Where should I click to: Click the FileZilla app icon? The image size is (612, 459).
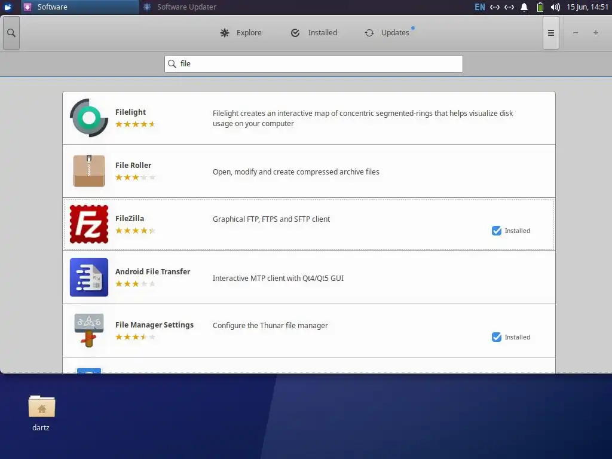point(89,224)
